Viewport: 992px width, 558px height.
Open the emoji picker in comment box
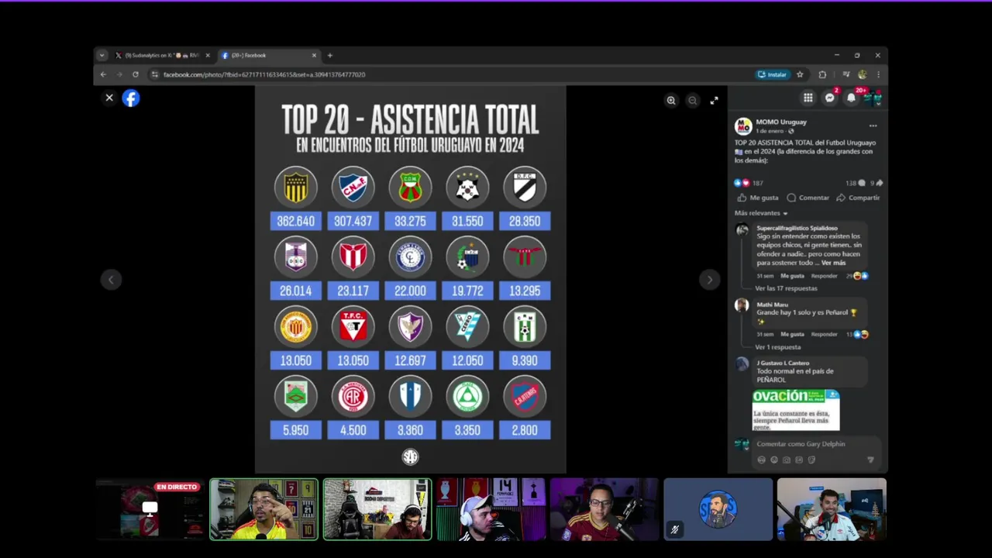pyautogui.click(x=773, y=460)
